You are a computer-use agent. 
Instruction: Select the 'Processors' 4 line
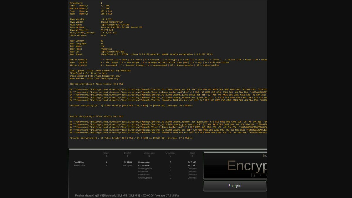(86, 3)
